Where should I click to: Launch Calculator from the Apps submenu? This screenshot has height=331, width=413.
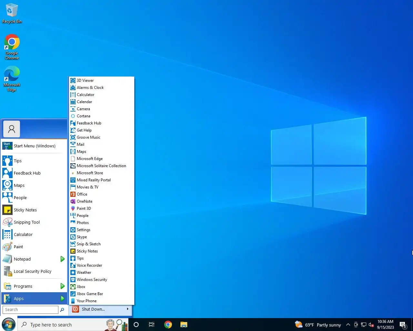point(101,95)
